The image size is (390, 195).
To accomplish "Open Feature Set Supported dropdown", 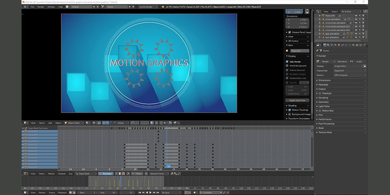I will click(350, 71).
